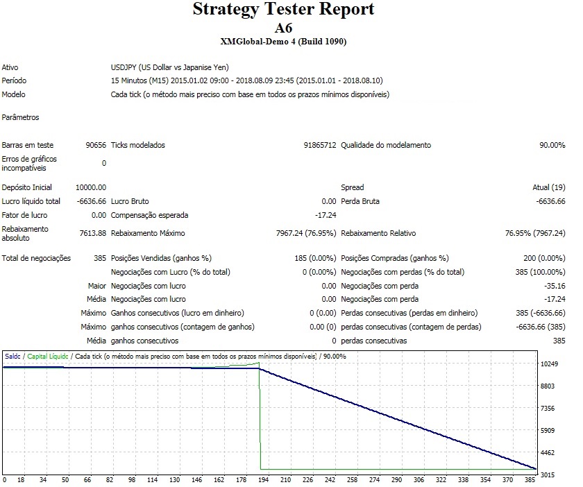The width and height of the screenshot is (583, 487).
Task: Select "194" on the chart's horizontal axis
Action: pyautogui.click(x=263, y=480)
